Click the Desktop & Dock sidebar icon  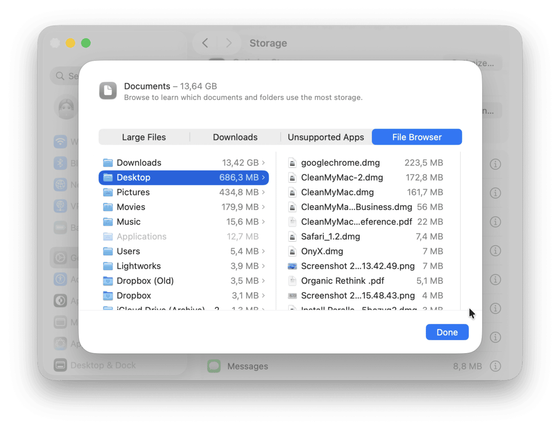60,365
